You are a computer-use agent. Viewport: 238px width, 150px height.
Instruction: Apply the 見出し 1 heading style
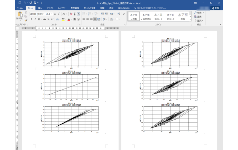pos(158,17)
